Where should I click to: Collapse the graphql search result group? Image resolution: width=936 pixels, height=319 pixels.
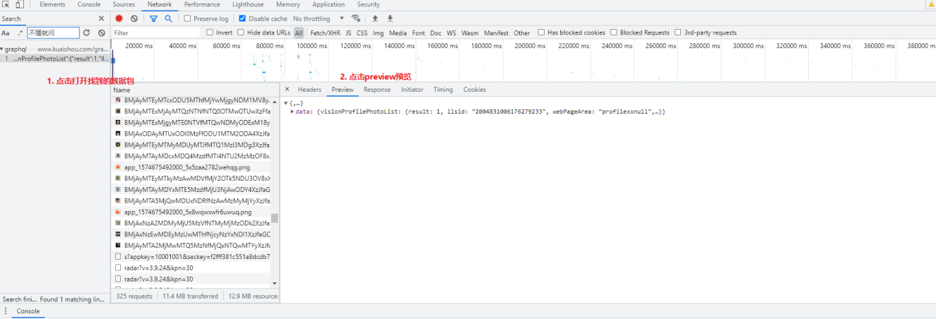coord(3,49)
